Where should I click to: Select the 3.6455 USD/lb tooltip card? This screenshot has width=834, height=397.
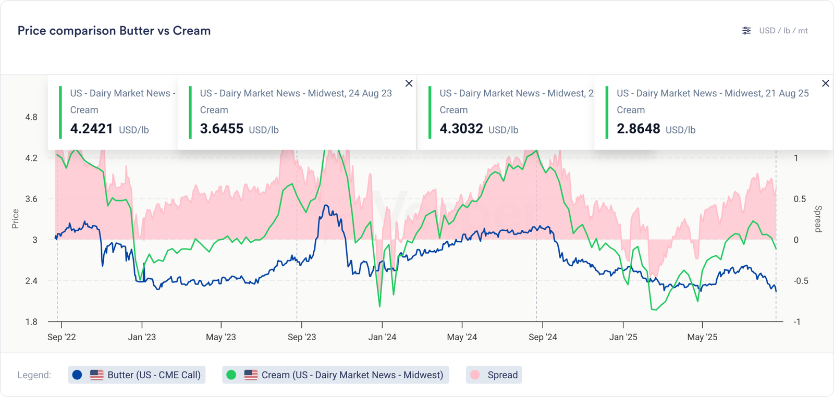tap(296, 113)
